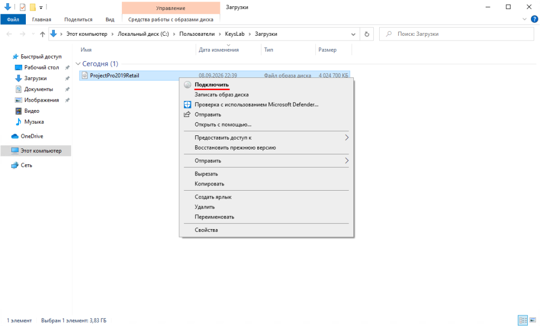Sort by the Тип column header

[268, 50]
